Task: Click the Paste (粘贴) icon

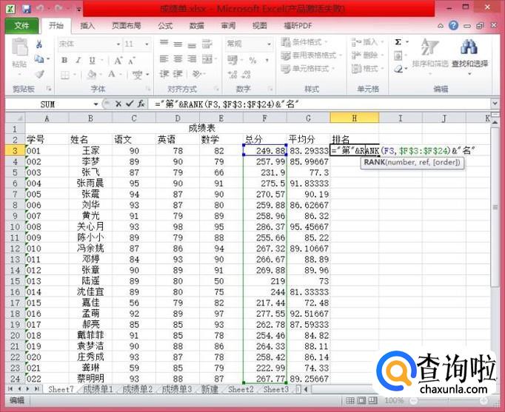Action: coord(20,48)
